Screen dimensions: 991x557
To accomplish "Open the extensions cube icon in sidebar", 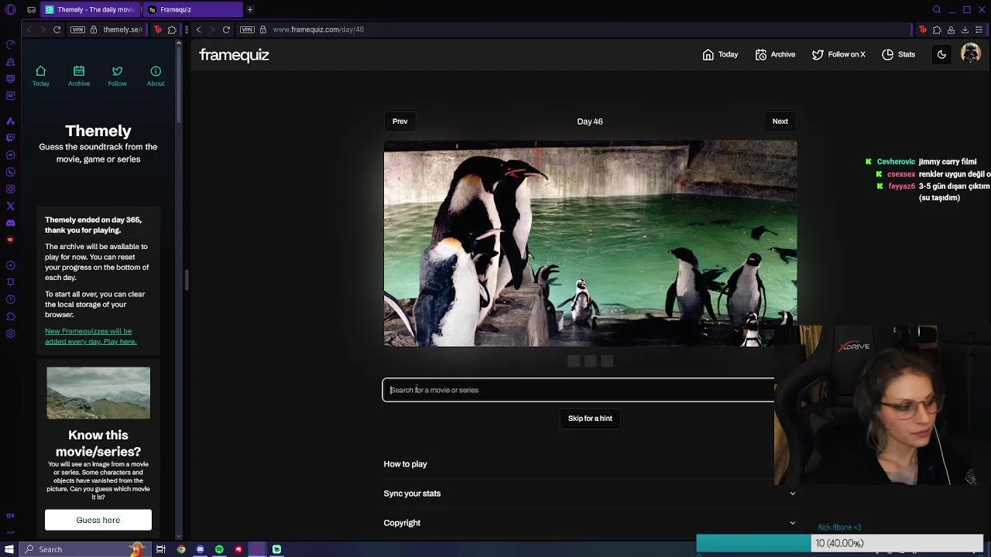I will click(10, 316).
